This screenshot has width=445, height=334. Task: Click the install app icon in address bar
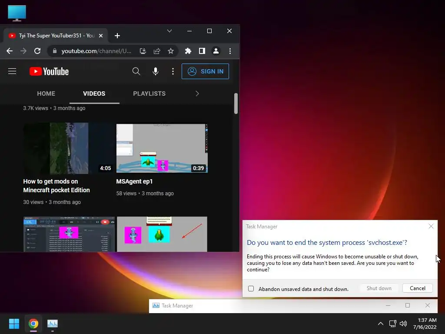[x=143, y=51]
